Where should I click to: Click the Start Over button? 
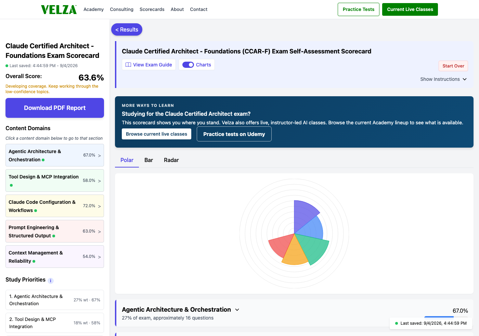click(453, 66)
